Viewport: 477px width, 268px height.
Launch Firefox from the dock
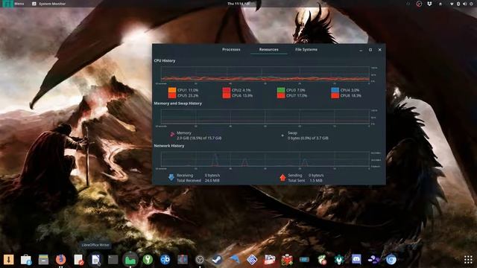click(x=61, y=260)
